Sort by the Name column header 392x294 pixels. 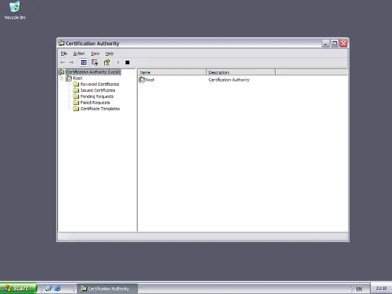click(171, 72)
